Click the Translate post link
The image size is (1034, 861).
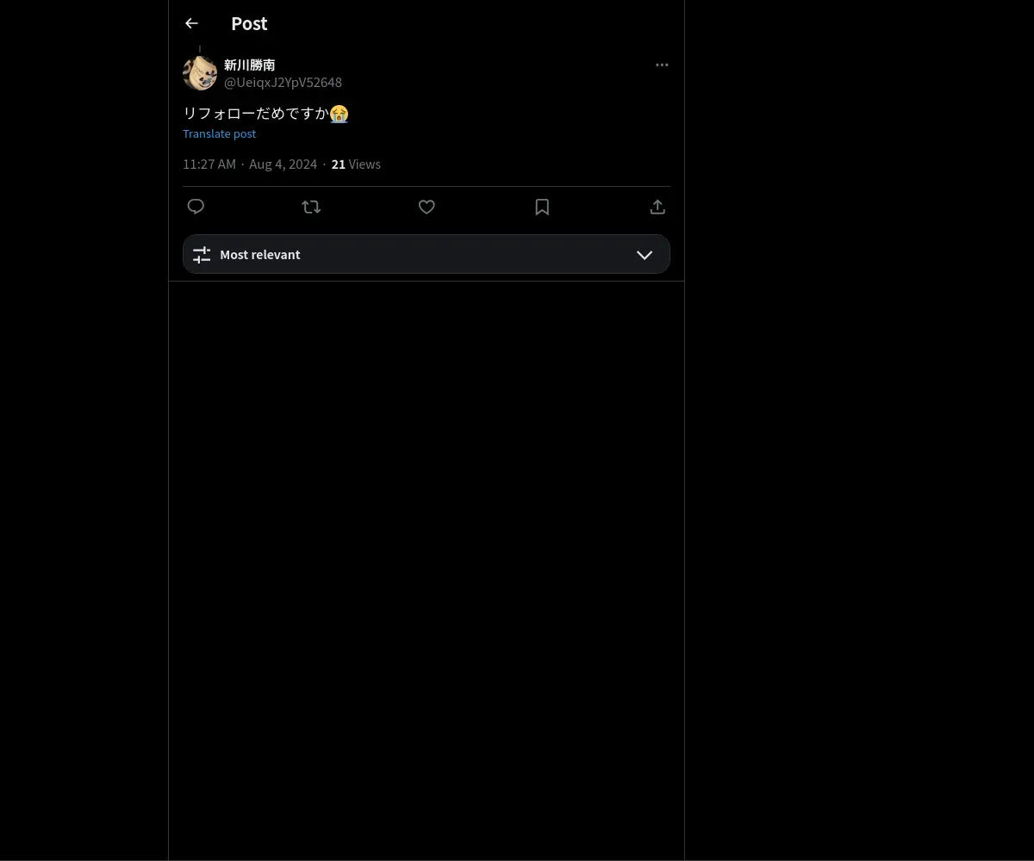(x=219, y=133)
